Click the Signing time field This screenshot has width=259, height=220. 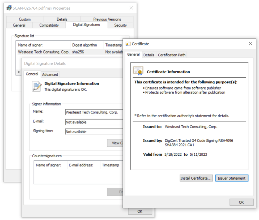94,132
